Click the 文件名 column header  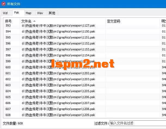pos(63,21)
